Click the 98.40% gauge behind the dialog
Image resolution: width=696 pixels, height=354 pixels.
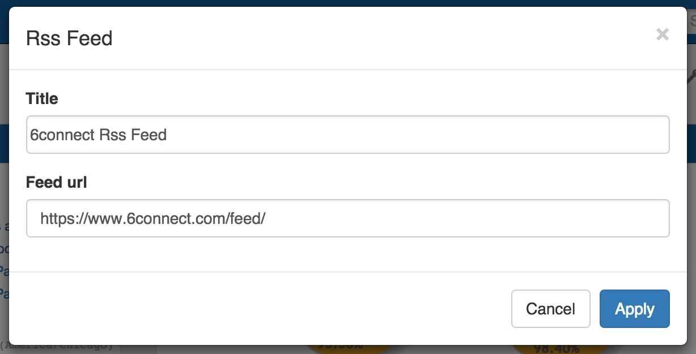pos(556,348)
